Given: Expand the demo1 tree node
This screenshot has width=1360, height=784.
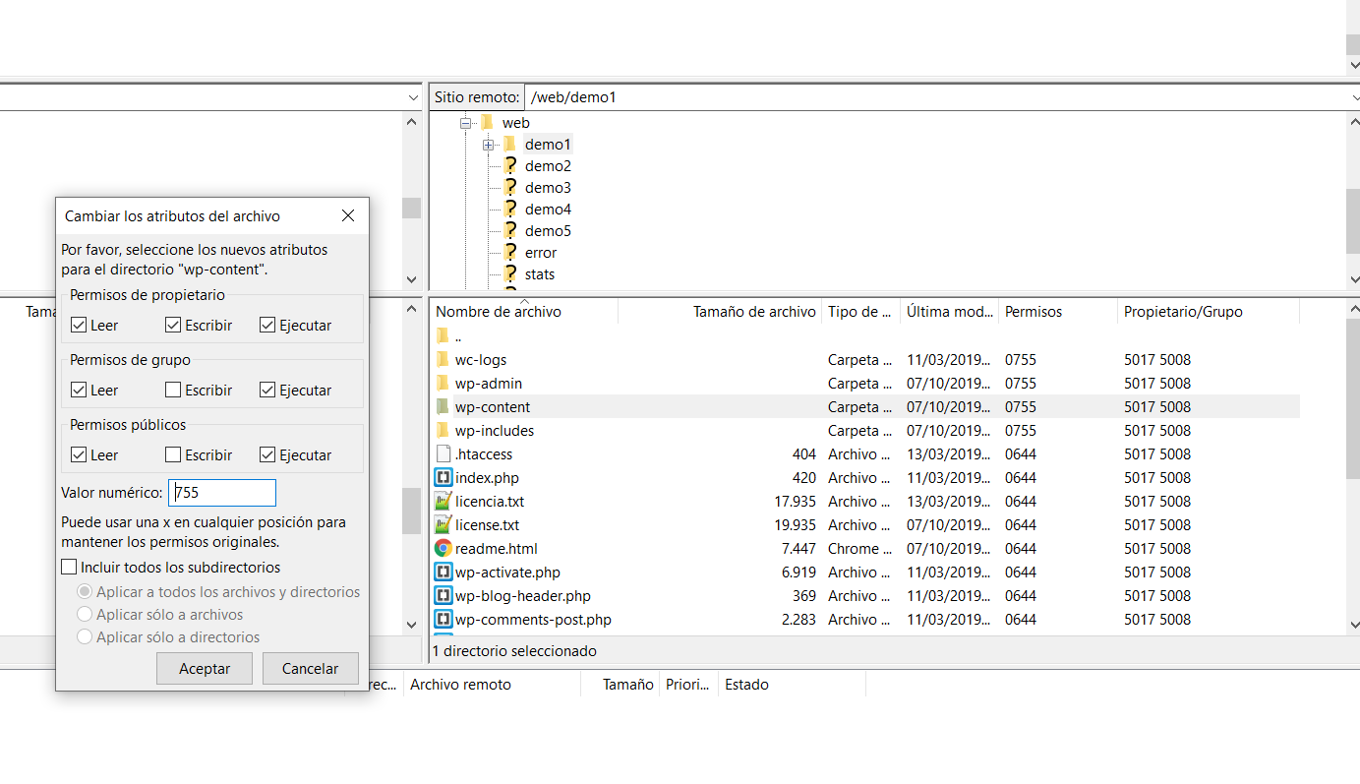Looking at the screenshot, I should pos(489,146).
